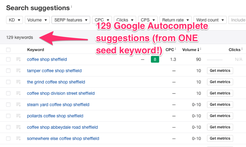
Task: Click add-to-list icon for coffee shop sheffield
Action: [x=19, y=59]
